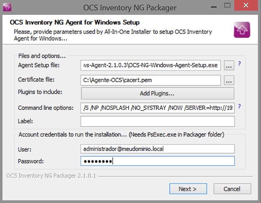The width and height of the screenshot is (261, 203).
Task: Browse for the Agent Setup file
Action: click(x=229, y=65)
